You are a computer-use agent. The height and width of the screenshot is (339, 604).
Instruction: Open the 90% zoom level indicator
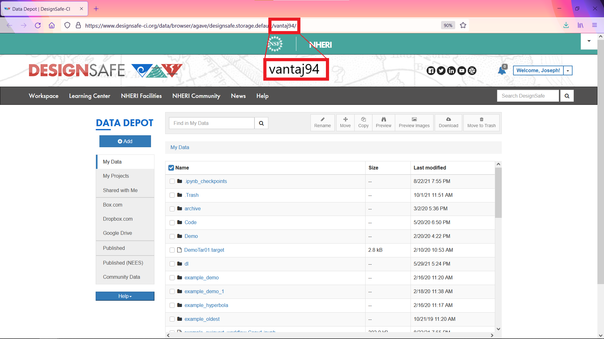(x=448, y=25)
